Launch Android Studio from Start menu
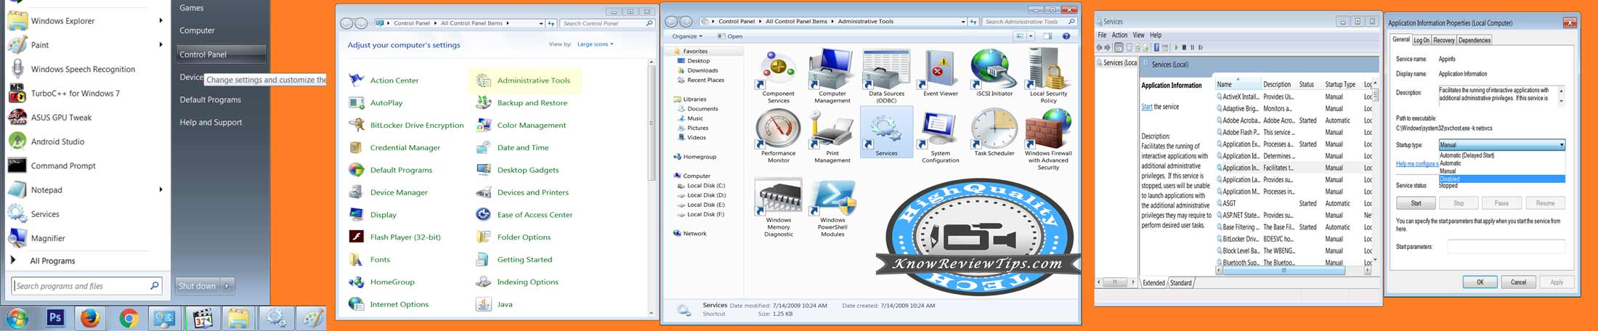This screenshot has height=331, width=1598. click(x=57, y=142)
